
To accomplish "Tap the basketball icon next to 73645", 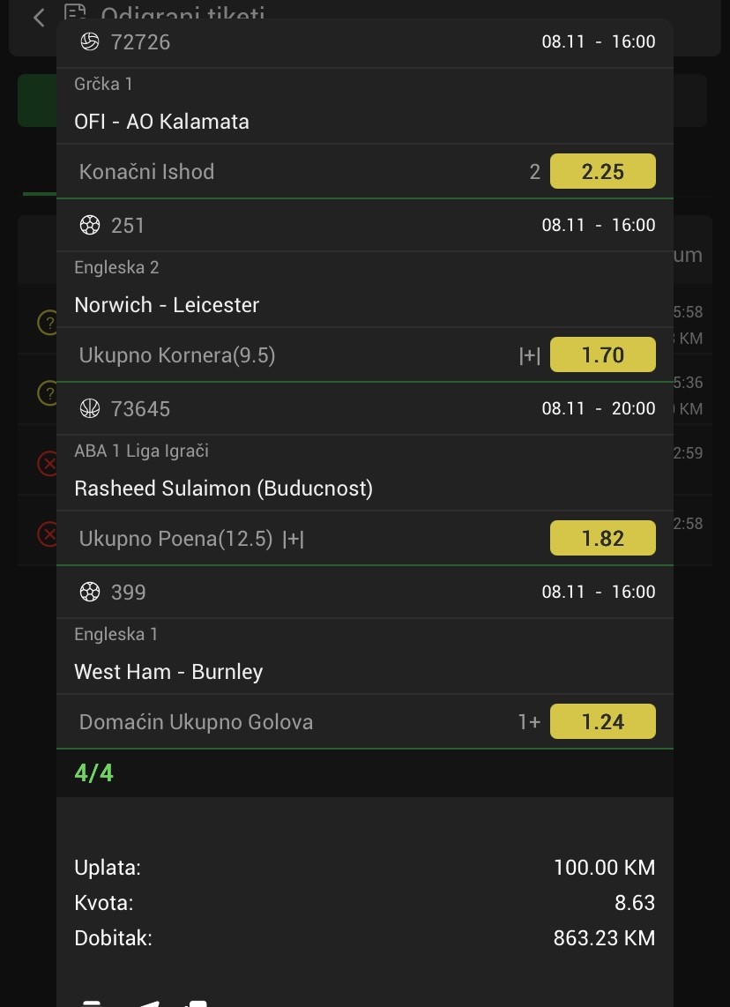I will point(89,408).
